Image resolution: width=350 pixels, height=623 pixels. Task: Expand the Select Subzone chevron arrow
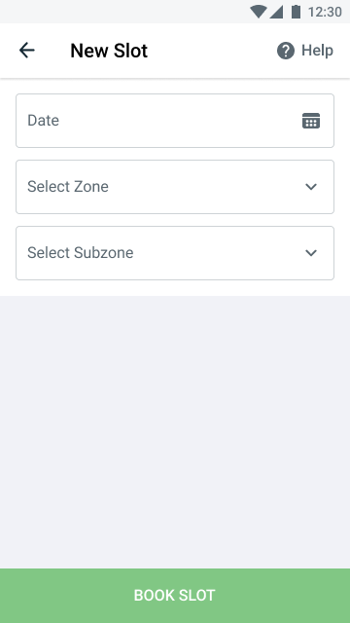311,253
